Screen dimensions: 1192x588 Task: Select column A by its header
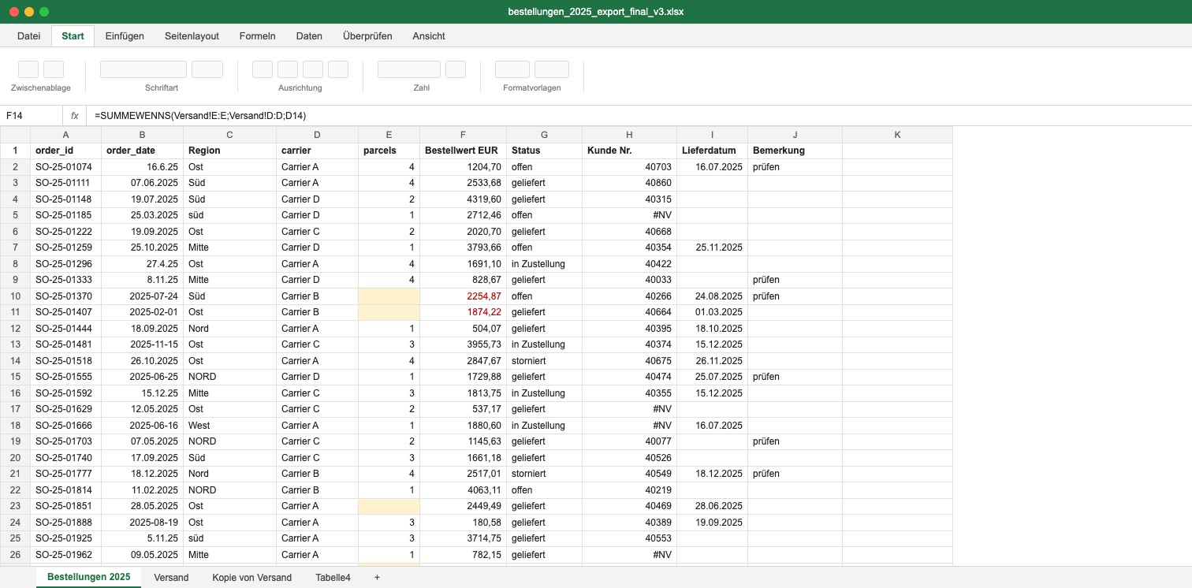click(x=65, y=135)
